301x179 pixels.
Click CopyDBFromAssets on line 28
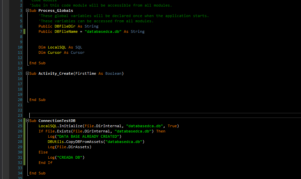pyautogui.click(x=84, y=142)
